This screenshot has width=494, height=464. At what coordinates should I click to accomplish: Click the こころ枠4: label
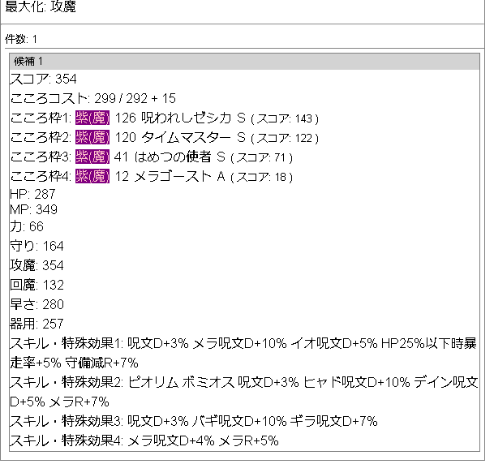(x=41, y=176)
